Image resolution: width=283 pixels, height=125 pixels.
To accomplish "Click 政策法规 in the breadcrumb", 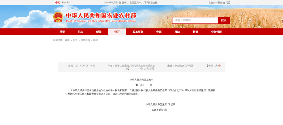I will 85,40.
